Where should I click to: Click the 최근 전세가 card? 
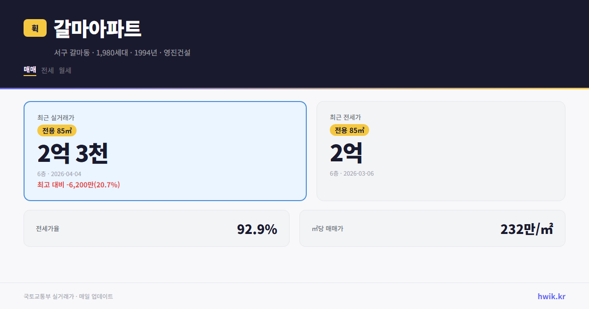point(441,151)
